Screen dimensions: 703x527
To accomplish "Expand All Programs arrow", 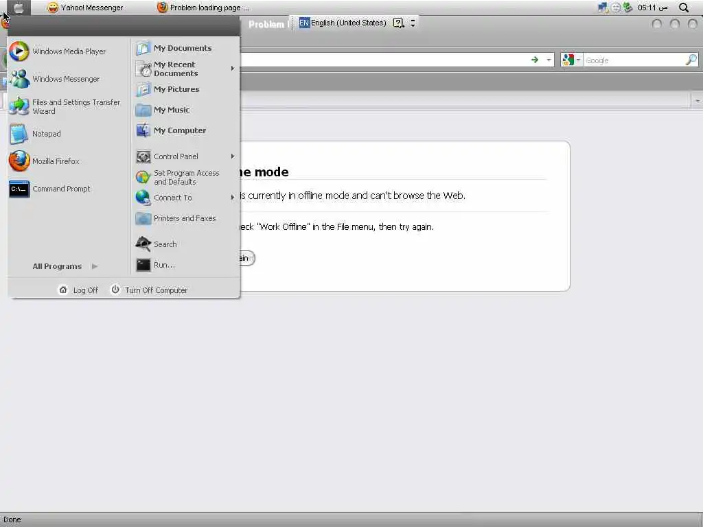I will [x=95, y=266].
